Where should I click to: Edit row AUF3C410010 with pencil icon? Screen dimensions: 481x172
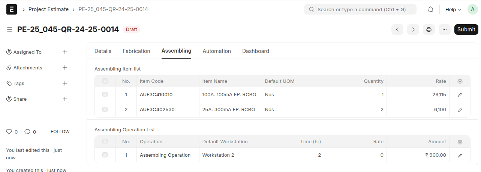coord(460,95)
